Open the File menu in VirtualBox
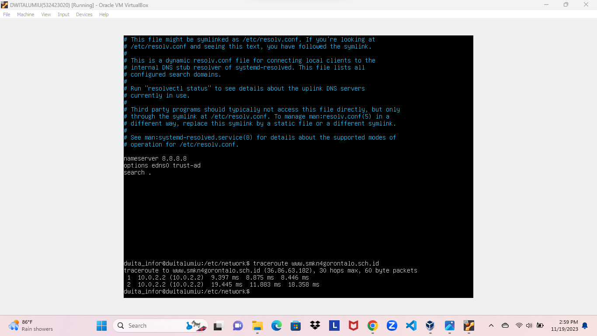Viewport: 597px width, 336px height. pyautogui.click(x=7, y=14)
